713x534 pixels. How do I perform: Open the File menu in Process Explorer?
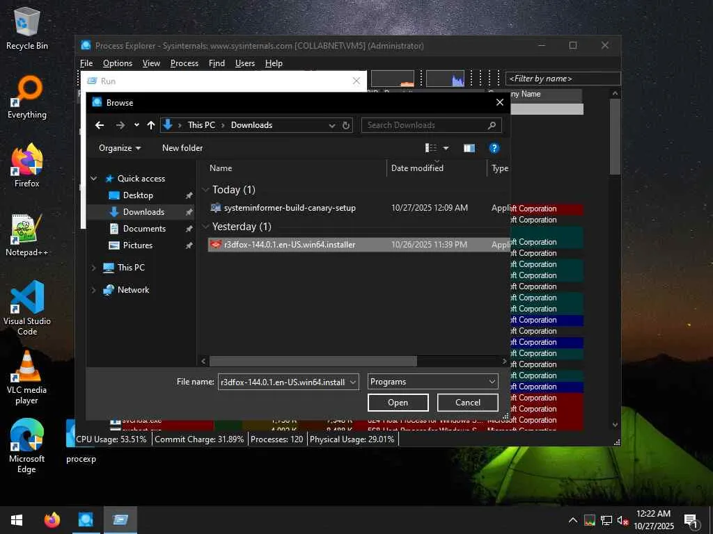(x=86, y=63)
